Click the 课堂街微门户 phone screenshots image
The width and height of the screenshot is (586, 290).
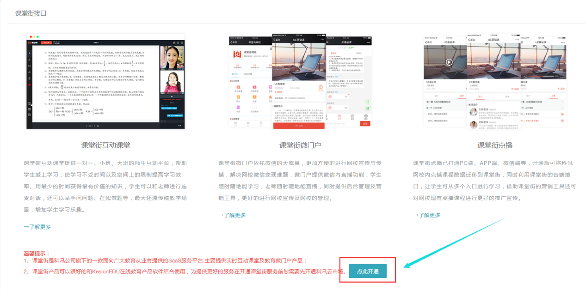tap(300, 81)
